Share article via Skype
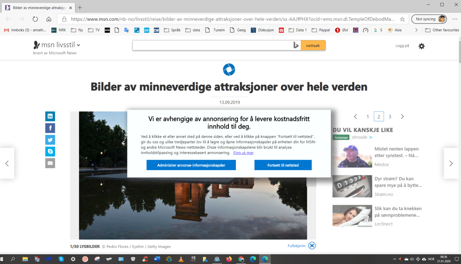The width and height of the screenshot is (461, 264). (x=50, y=151)
